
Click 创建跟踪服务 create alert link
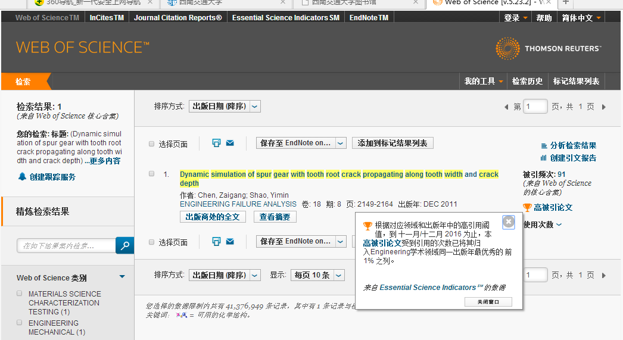[x=52, y=177]
